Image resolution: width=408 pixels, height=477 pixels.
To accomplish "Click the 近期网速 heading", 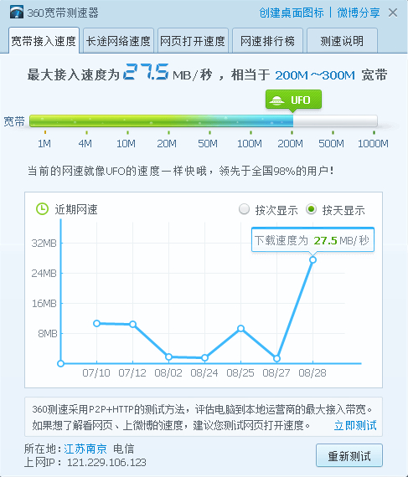I will [76, 209].
